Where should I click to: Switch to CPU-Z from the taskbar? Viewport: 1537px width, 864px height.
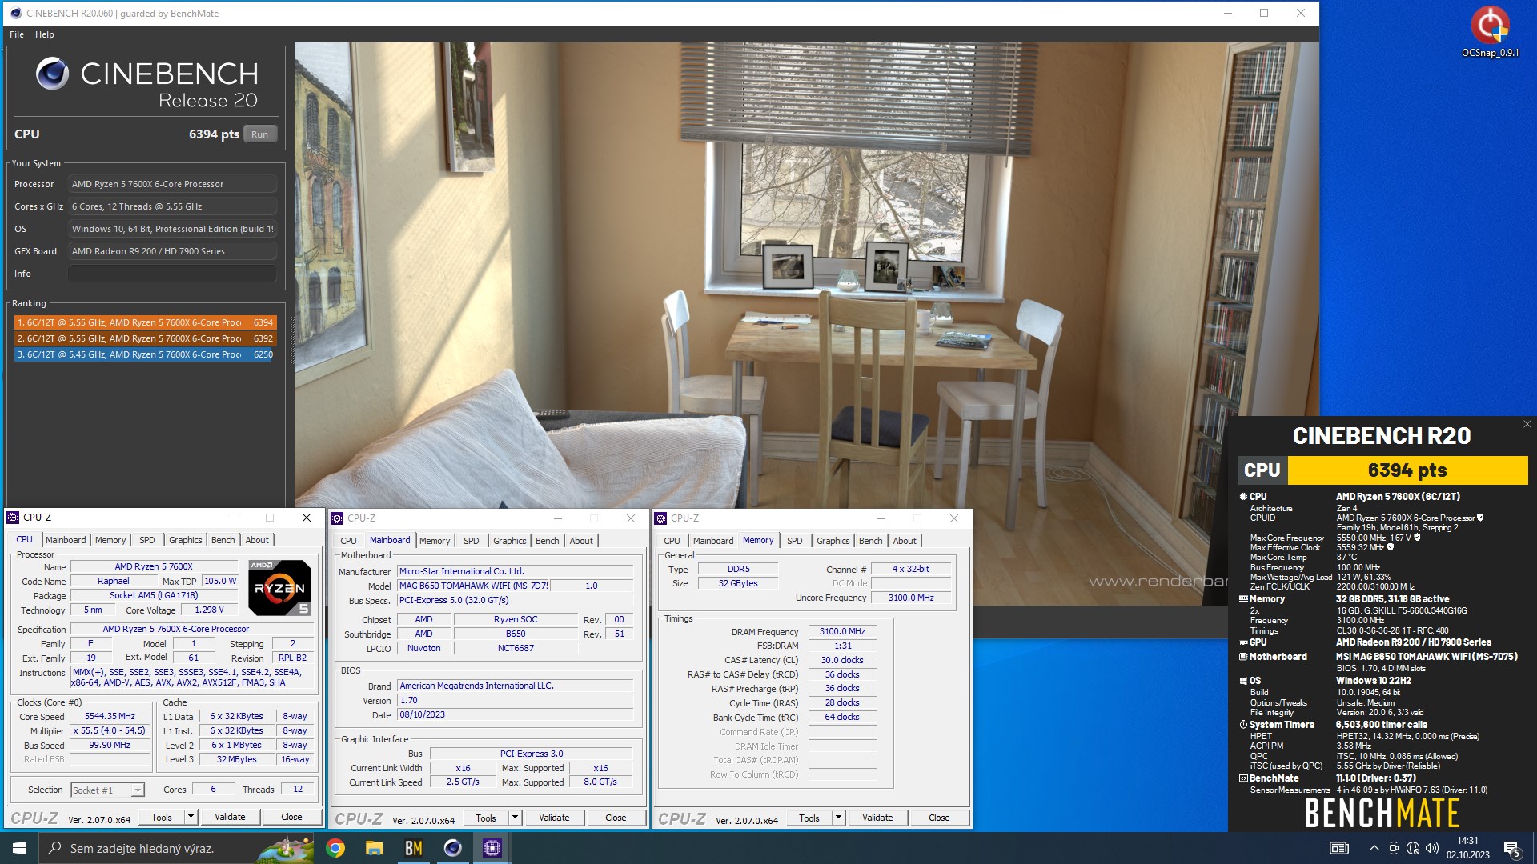[x=492, y=848]
